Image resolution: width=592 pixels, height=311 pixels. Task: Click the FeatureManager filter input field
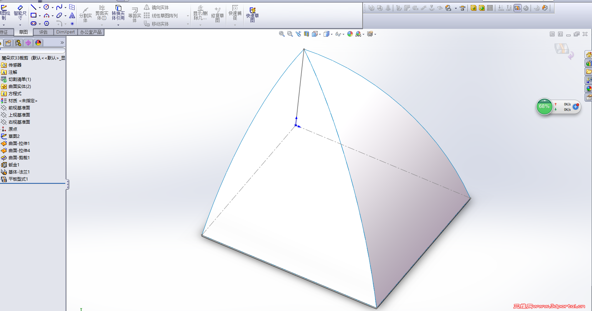coord(32,50)
